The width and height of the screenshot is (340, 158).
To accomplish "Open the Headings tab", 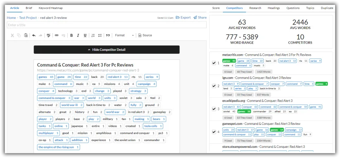I will 274,8.
